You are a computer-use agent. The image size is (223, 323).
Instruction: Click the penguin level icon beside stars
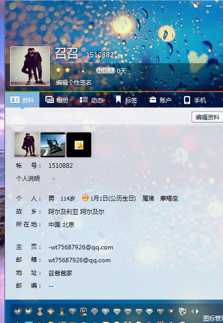(83, 71)
